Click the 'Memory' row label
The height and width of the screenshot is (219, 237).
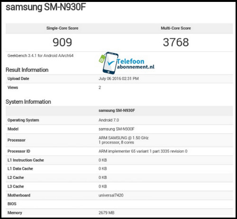click(x=15, y=213)
